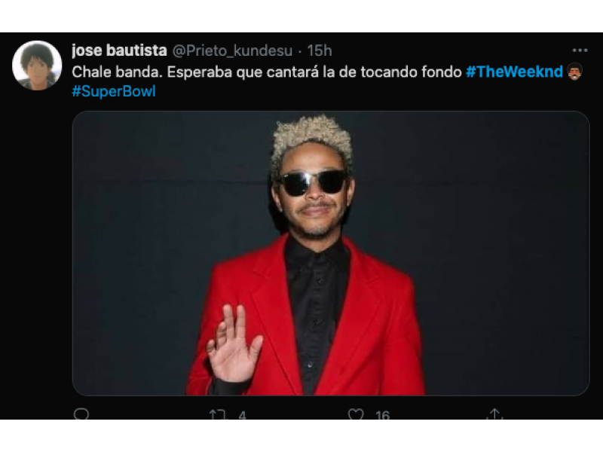Viewport: 603px width, 452px height.
Task: Click the dark sunglasses in the photo
Action: click(x=312, y=182)
